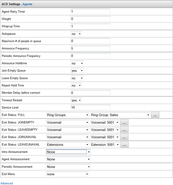This screenshot has width=173, height=185.
Task: Focus the Agent Retry Timer field
Action: pos(90,12)
